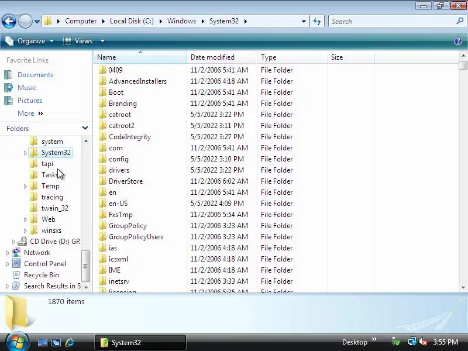Open the Organize menu
The height and width of the screenshot is (351, 468).
tap(30, 41)
